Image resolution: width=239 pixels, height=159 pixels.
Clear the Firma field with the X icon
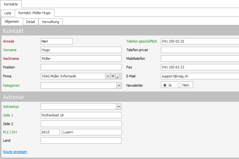click(x=113, y=76)
